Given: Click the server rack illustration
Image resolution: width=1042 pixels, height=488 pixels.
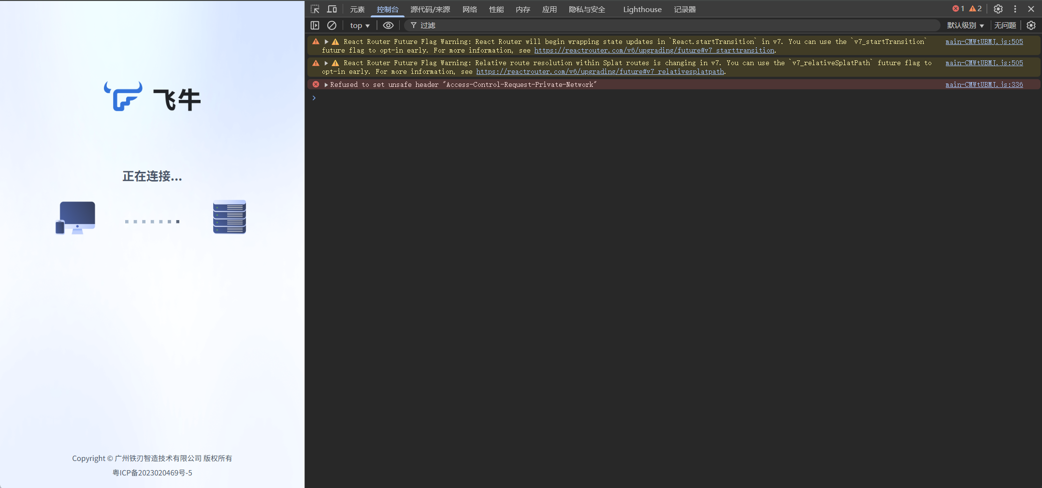Looking at the screenshot, I should tap(230, 217).
